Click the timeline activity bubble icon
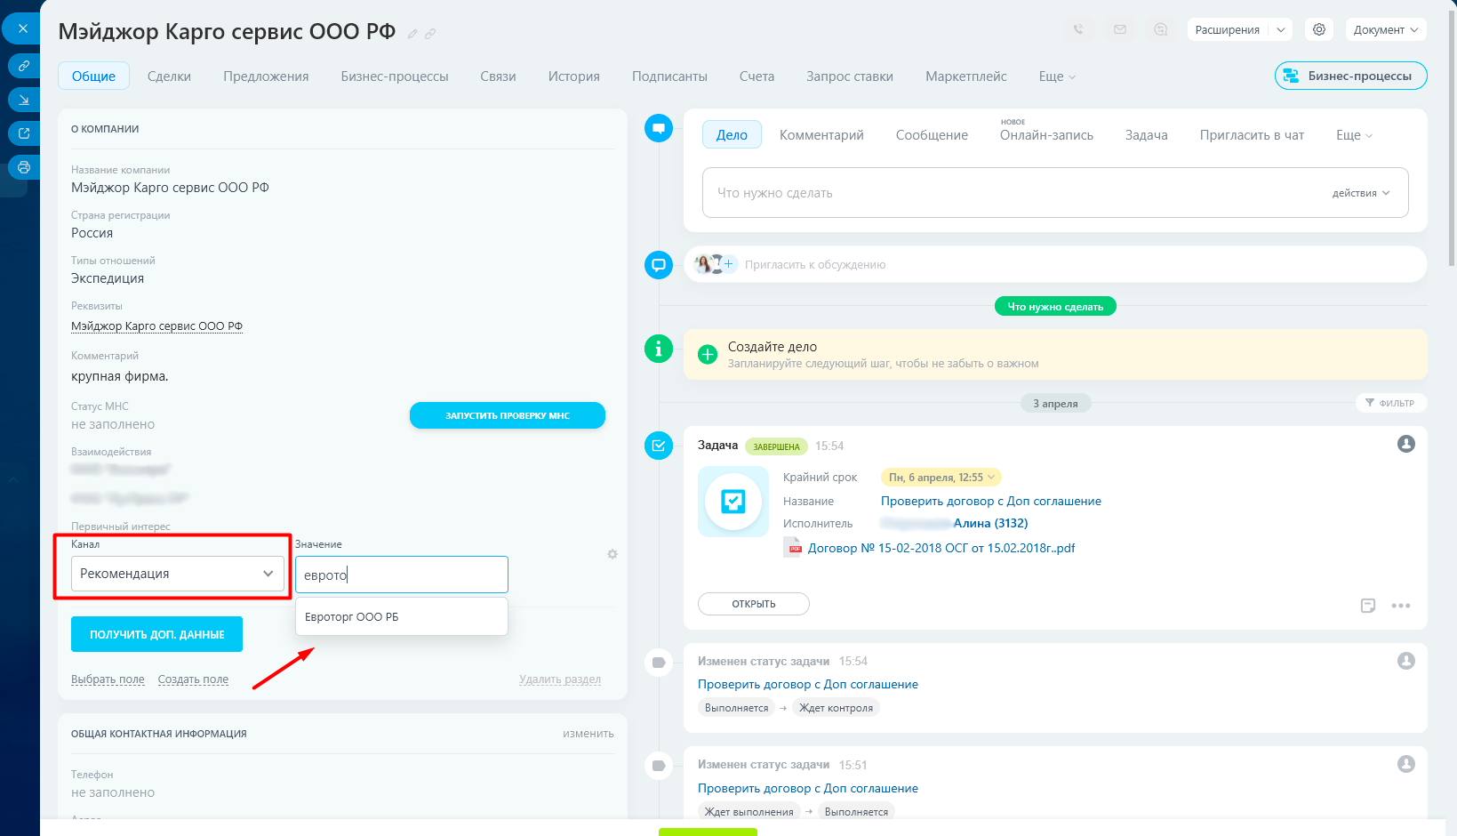Viewport: 1457px width, 836px height. pyautogui.click(x=659, y=129)
